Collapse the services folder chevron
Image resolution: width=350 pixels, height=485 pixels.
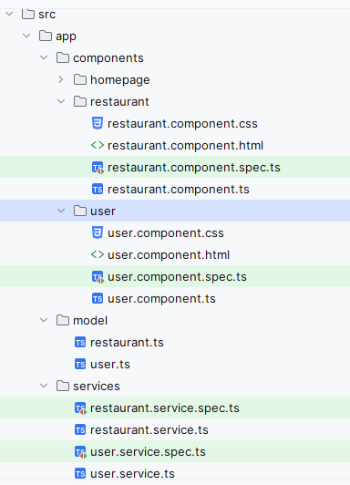pos(44,386)
